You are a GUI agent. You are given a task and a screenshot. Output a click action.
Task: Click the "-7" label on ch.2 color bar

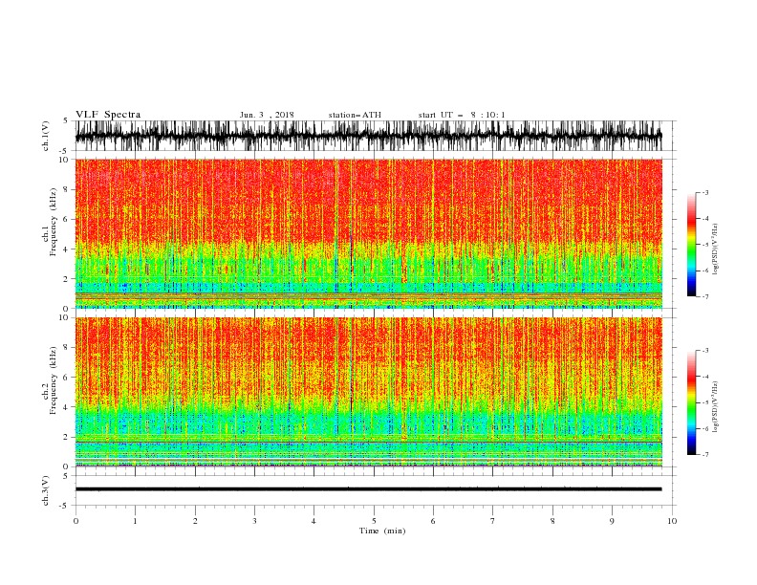point(704,454)
